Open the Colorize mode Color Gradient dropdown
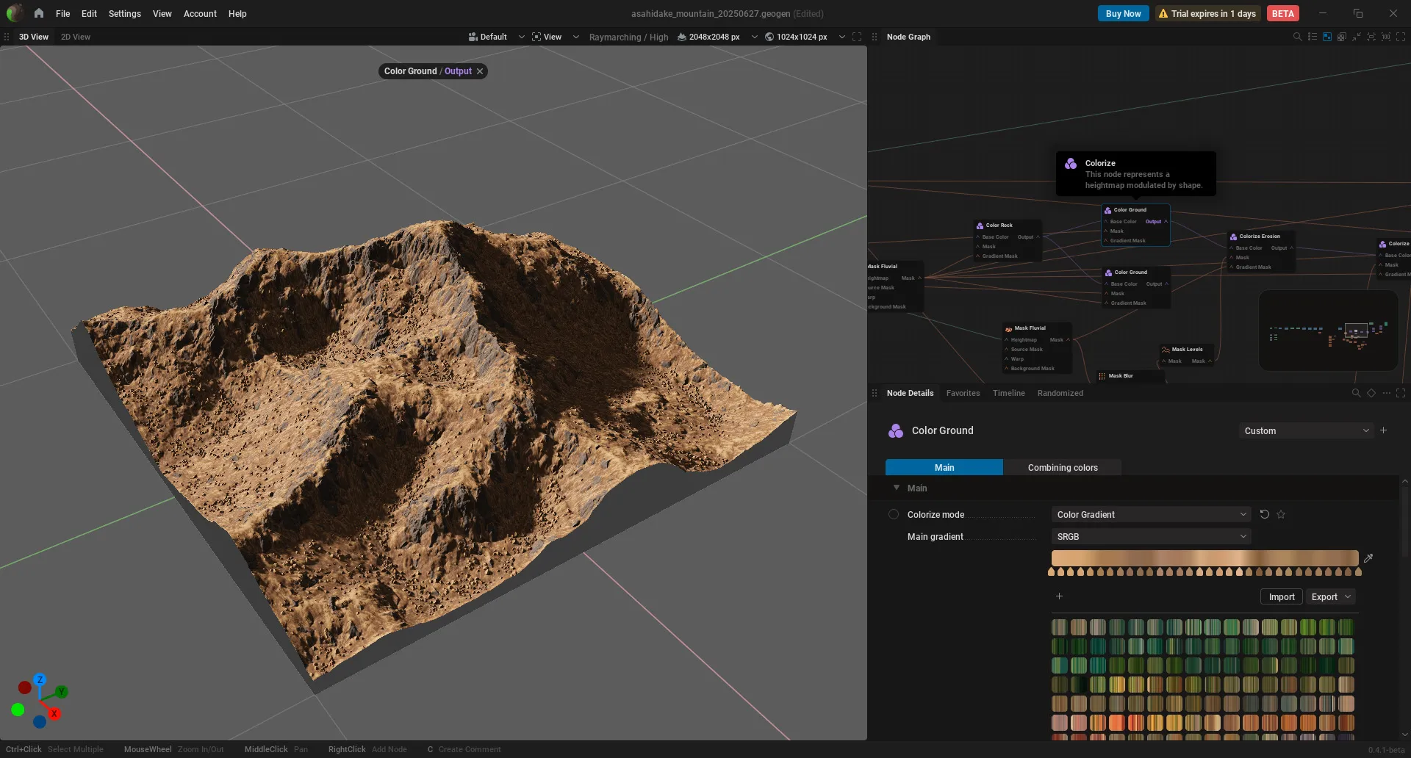This screenshot has width=1411, height=758. pos(1151,514)
